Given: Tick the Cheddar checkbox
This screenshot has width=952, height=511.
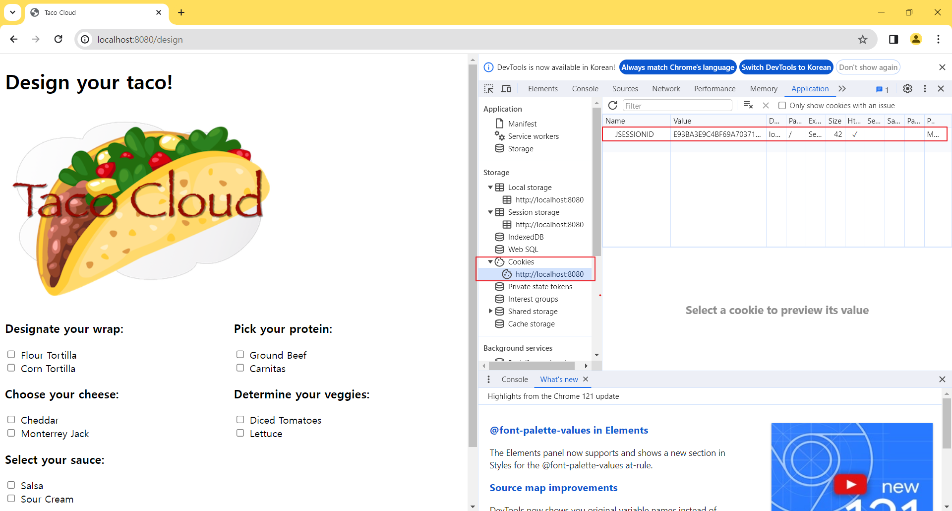Looking at the screenshot, I should [11, 419].
